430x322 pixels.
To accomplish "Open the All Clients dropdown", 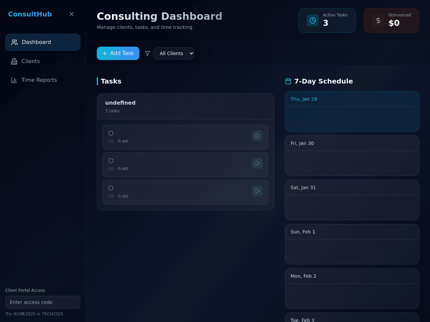I will pos(174,53).
